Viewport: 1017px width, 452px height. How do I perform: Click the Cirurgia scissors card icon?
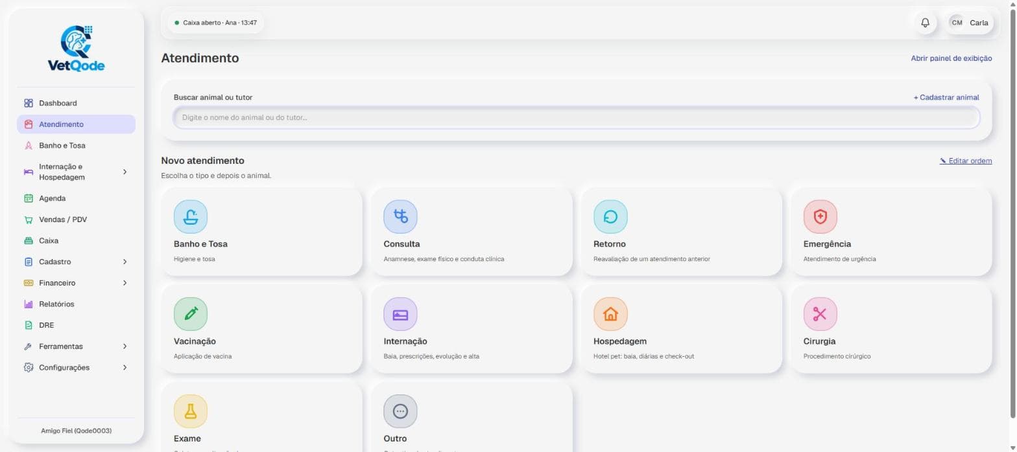click(820, 314)
